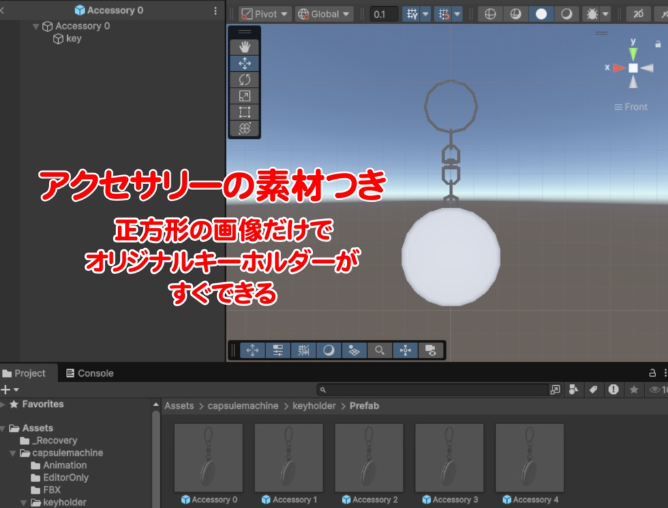Select the Hand tool in the Scene toolbar

point(246,46)
